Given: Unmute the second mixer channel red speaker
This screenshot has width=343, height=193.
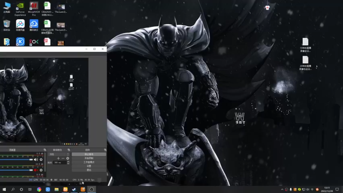Looking at the screenshot, I should pyautogui.click(x=36, y=170).
